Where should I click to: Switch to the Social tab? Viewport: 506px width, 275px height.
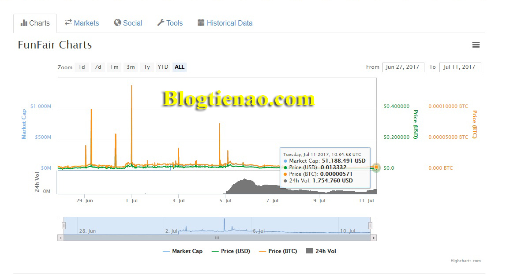click(128, 23)
